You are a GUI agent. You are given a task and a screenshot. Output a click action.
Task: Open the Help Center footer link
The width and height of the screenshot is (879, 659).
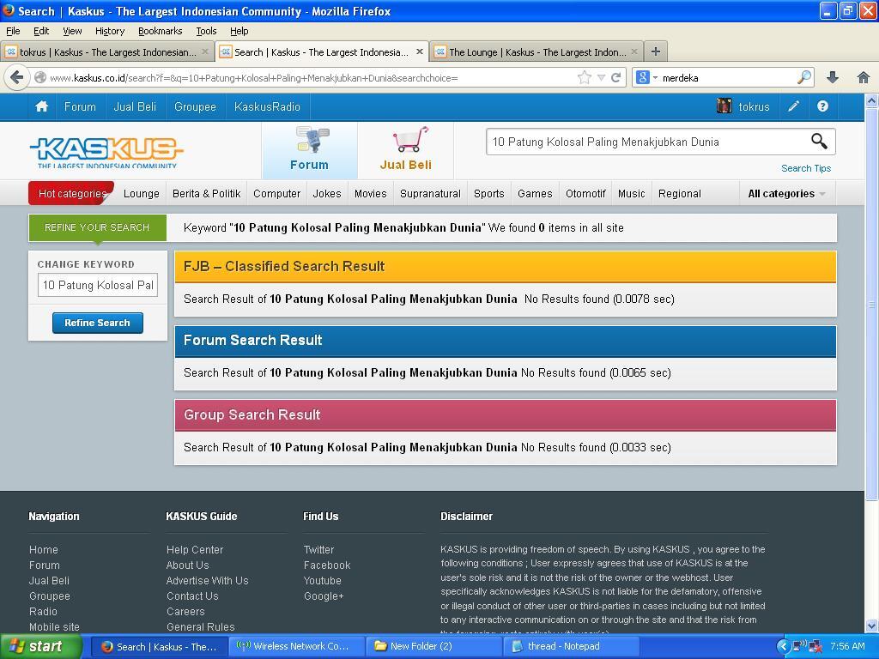[195, 550]
